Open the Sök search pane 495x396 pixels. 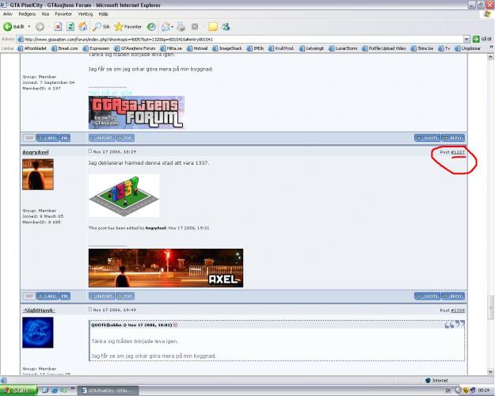click(x=101, y=27)
